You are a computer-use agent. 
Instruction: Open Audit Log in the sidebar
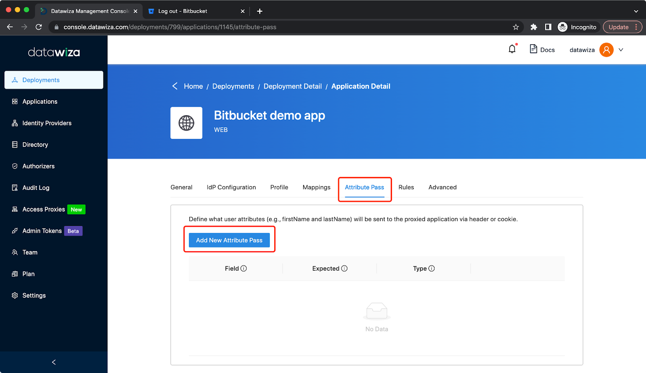click(54, 188)
